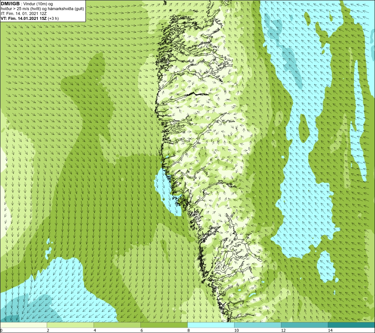Click the 'VT: Fim. 14.01.2021 15Z' line

[24, 18]
